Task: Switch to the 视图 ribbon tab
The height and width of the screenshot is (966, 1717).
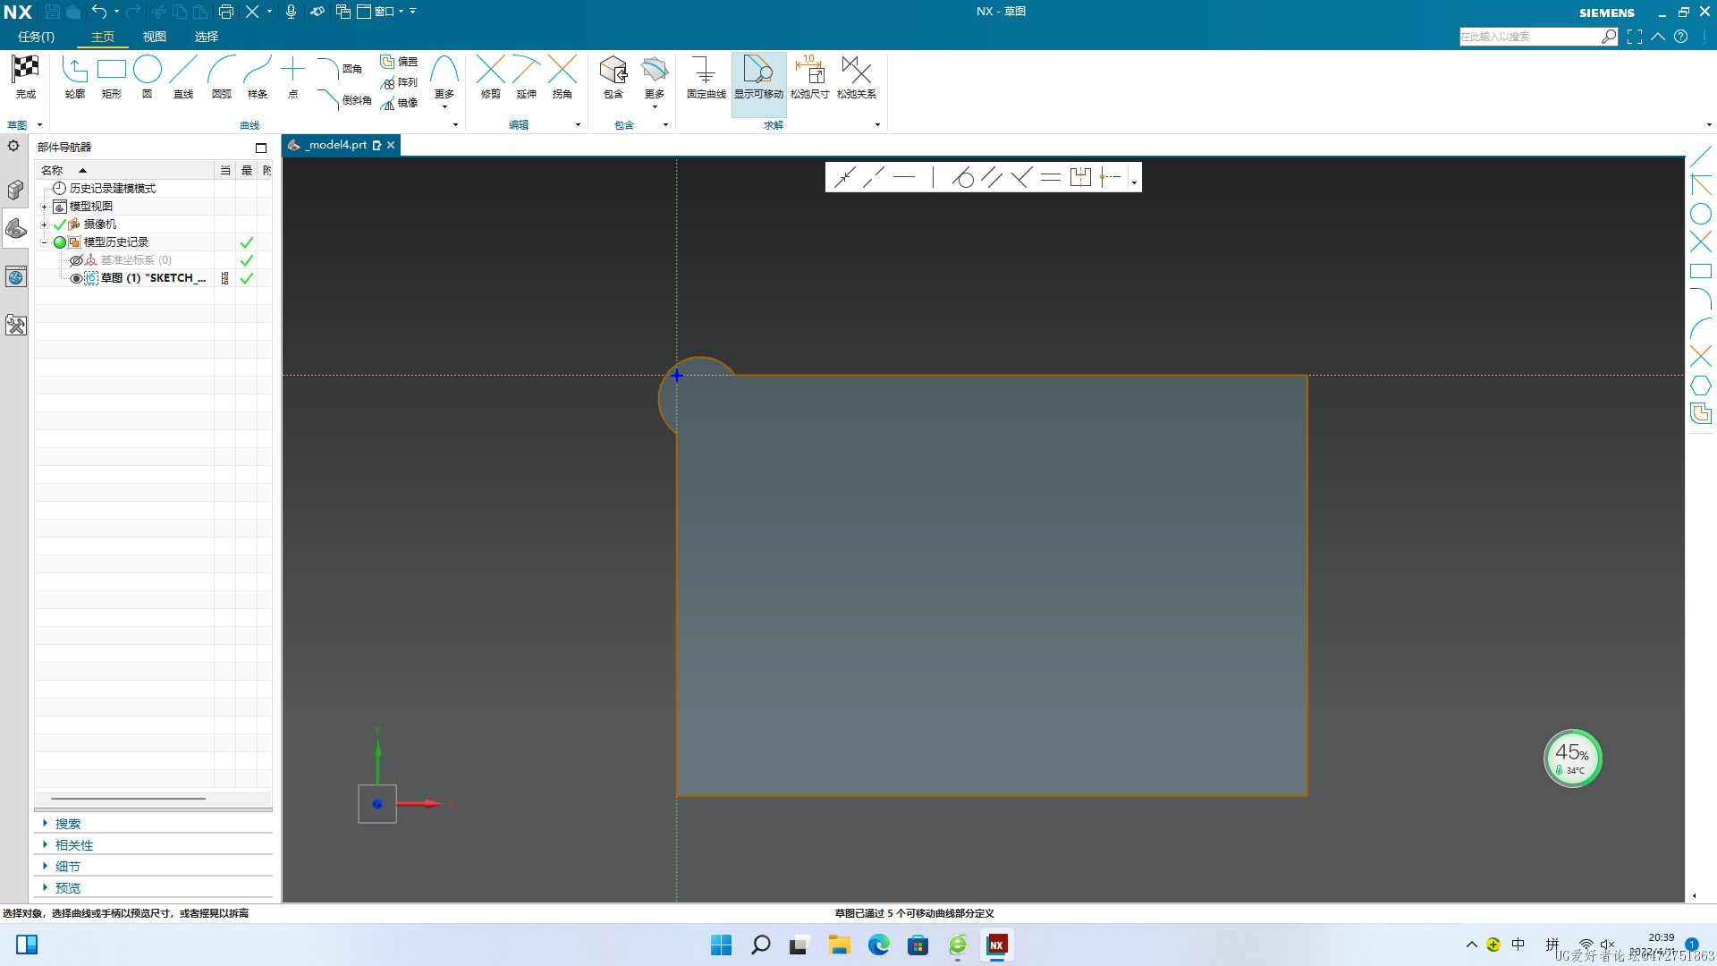Action: tap(155, 37)
